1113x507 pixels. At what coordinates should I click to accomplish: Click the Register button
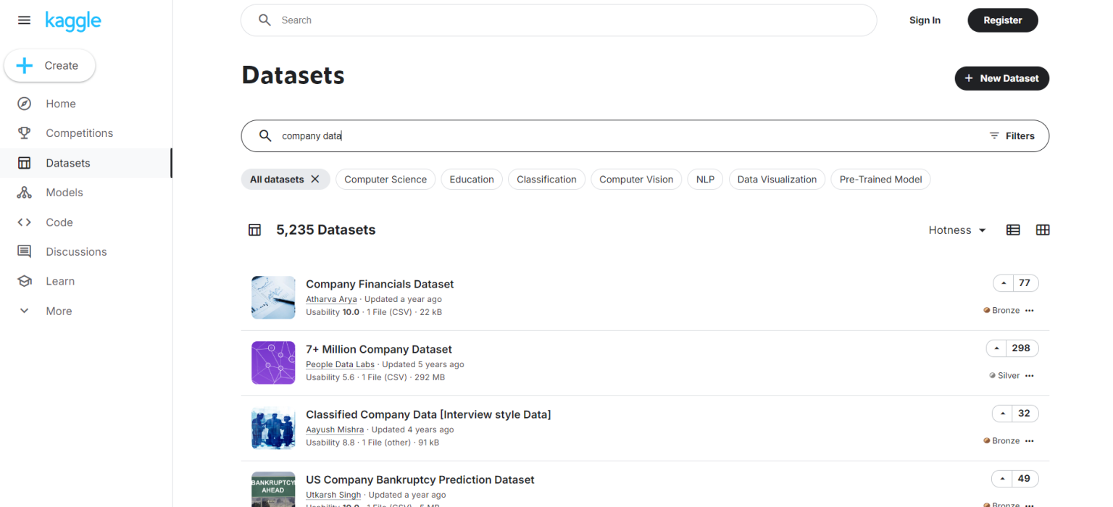[1002, 20]
